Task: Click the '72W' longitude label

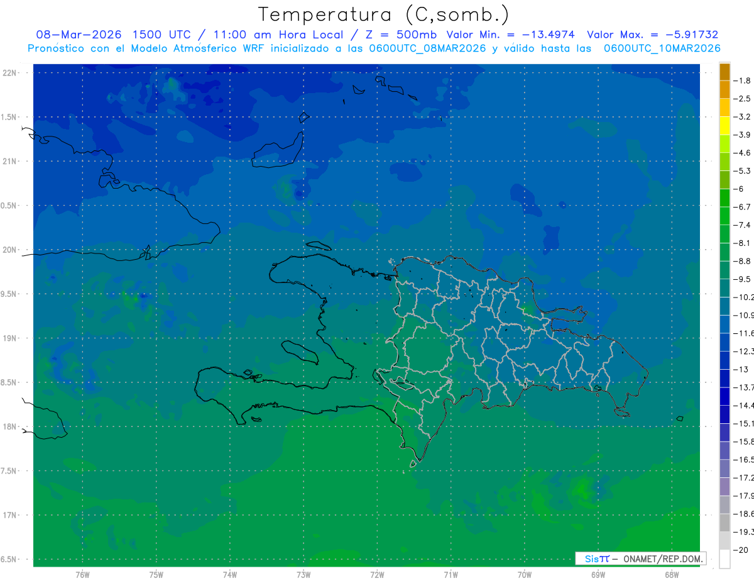Action: tap(377, 575)
